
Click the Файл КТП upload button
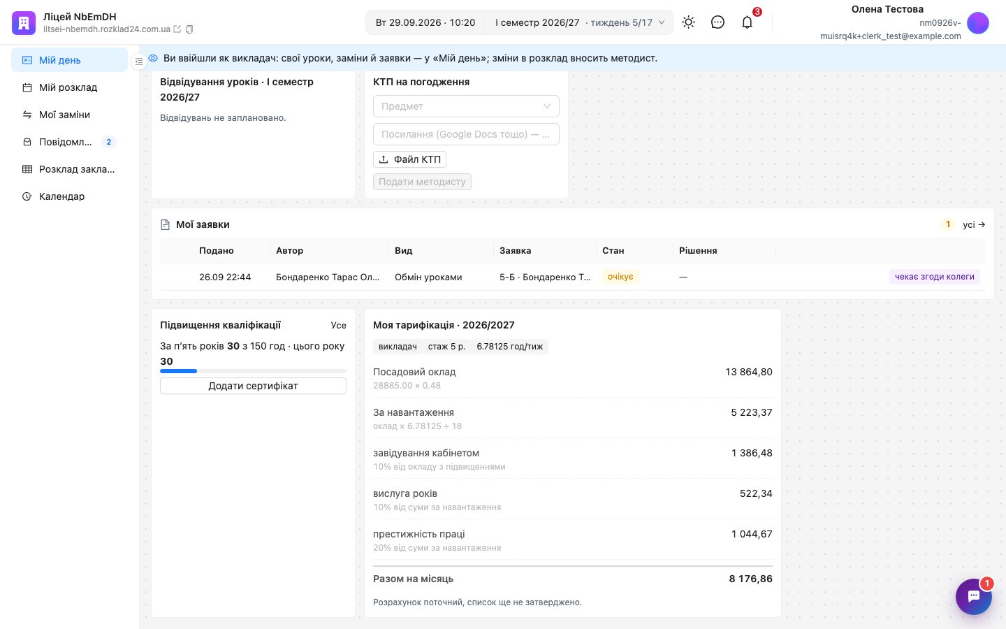(x=409, y=159)
